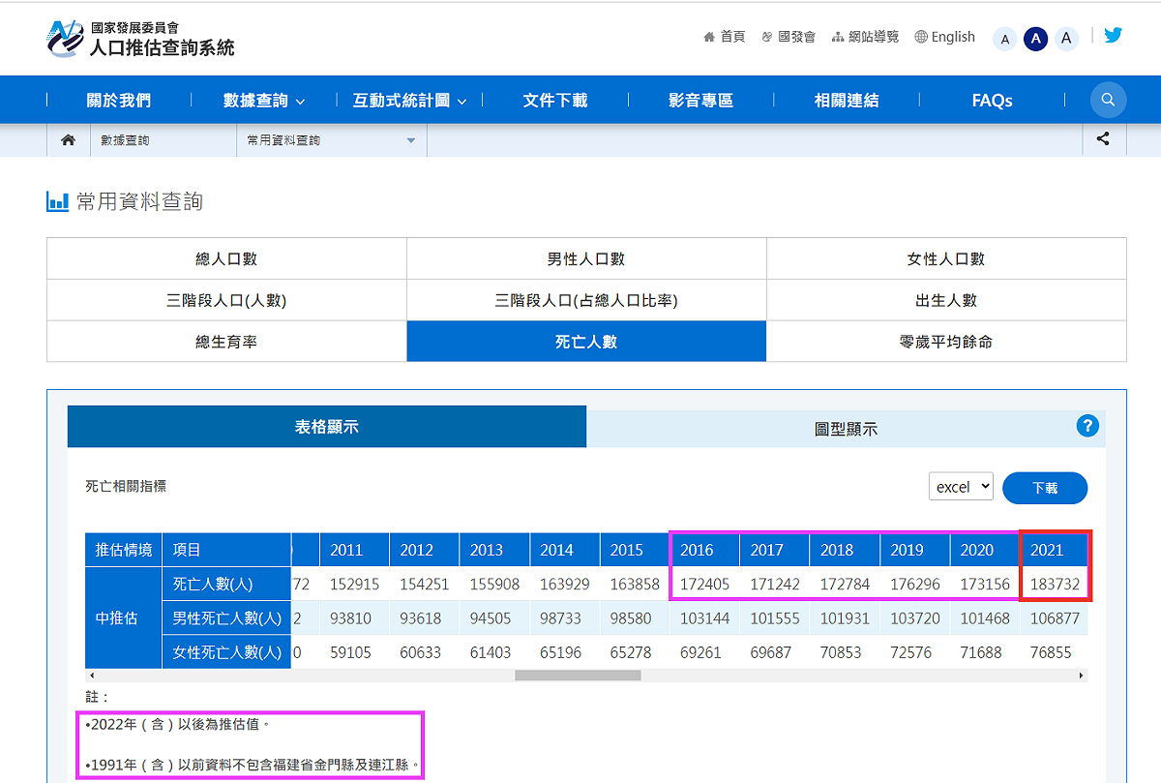Select the small font size A button

click(1005, 39)
